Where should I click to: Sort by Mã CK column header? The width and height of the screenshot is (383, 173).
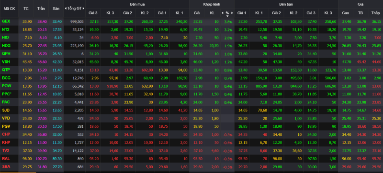[x=9, y=8]
